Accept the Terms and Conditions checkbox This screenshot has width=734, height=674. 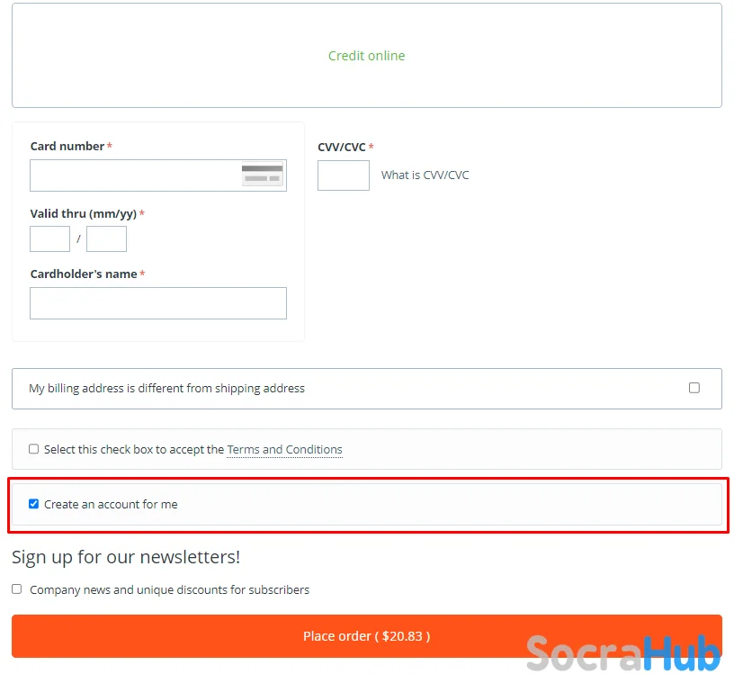click(x=33, y=449)
